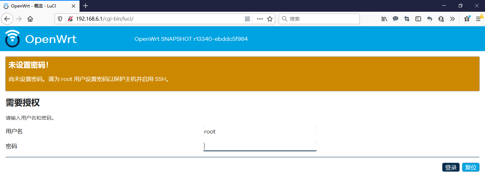Click the 未设置密码! warning heading
Screen dimensions: 485x180
click(x=29, y=65)
